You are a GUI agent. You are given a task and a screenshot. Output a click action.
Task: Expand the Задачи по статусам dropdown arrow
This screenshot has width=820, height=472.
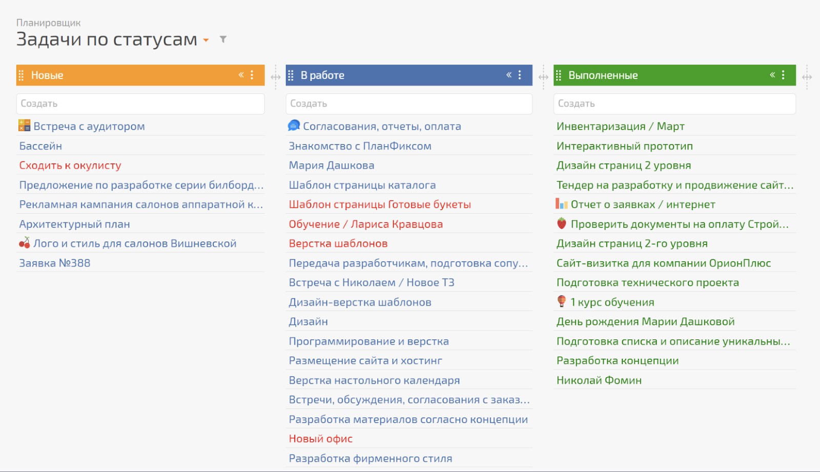click(206, 40)
